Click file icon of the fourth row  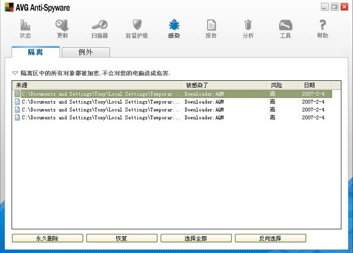17,117
